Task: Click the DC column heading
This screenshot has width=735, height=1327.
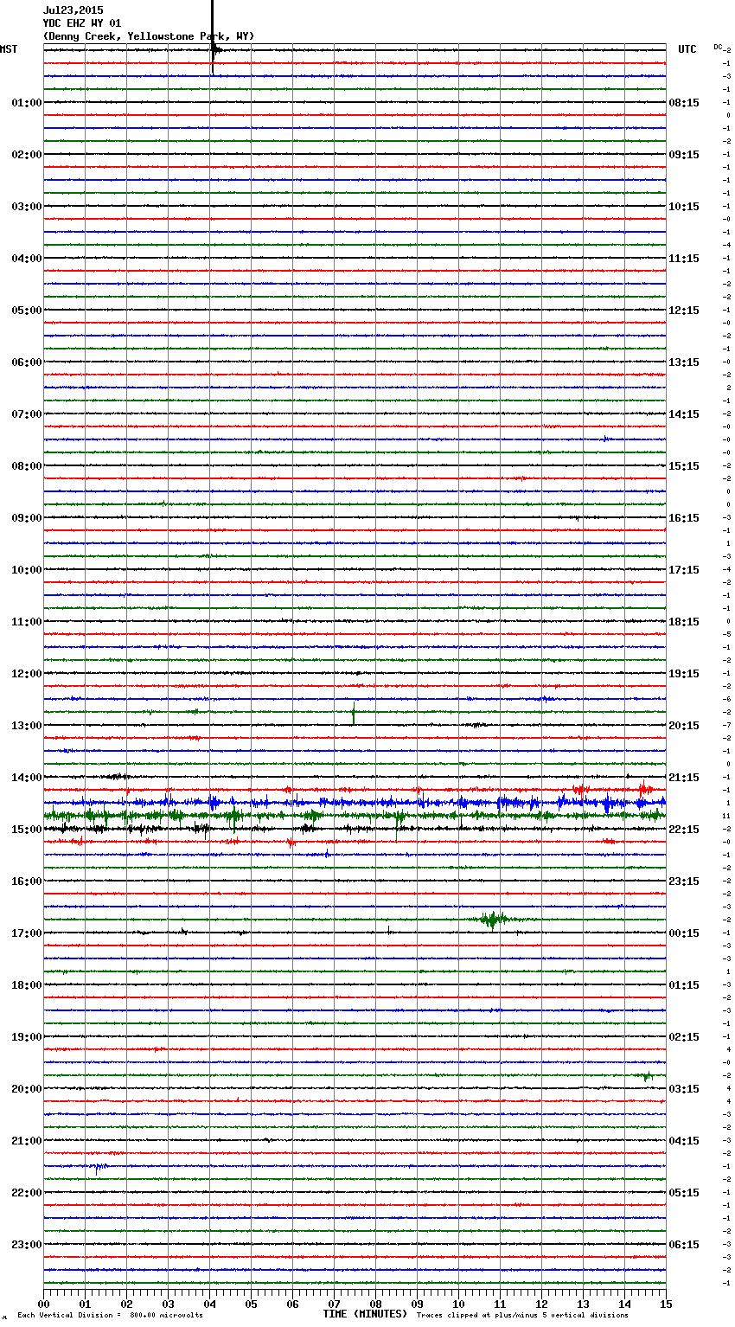Action: [718, 47]
